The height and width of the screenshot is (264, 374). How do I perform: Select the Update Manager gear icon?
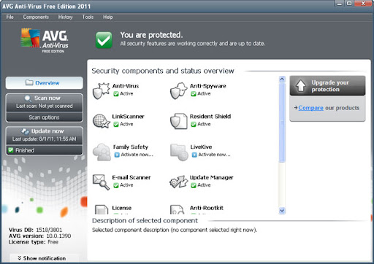178,182
